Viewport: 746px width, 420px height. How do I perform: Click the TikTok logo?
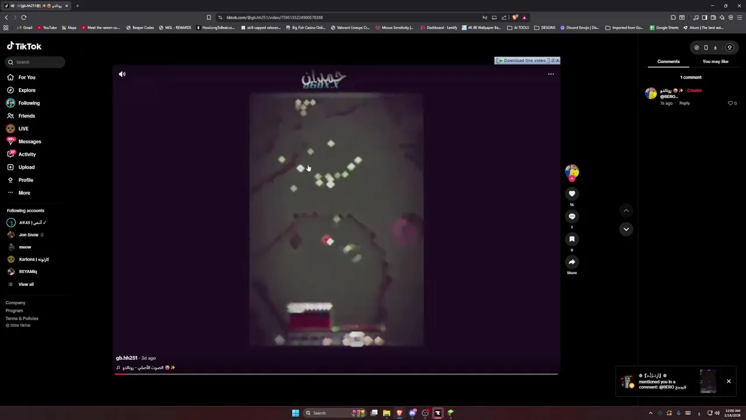tap(24, 46)
